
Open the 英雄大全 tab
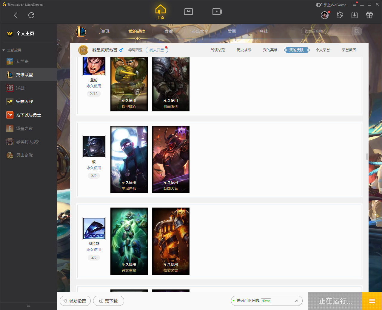[200, 31]
